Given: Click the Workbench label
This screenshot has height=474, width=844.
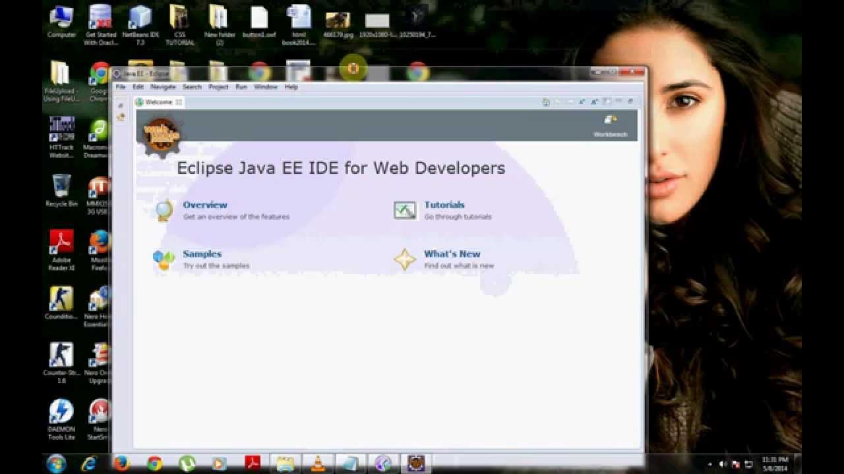Looking at the screenshot, I should pos(611,134).
